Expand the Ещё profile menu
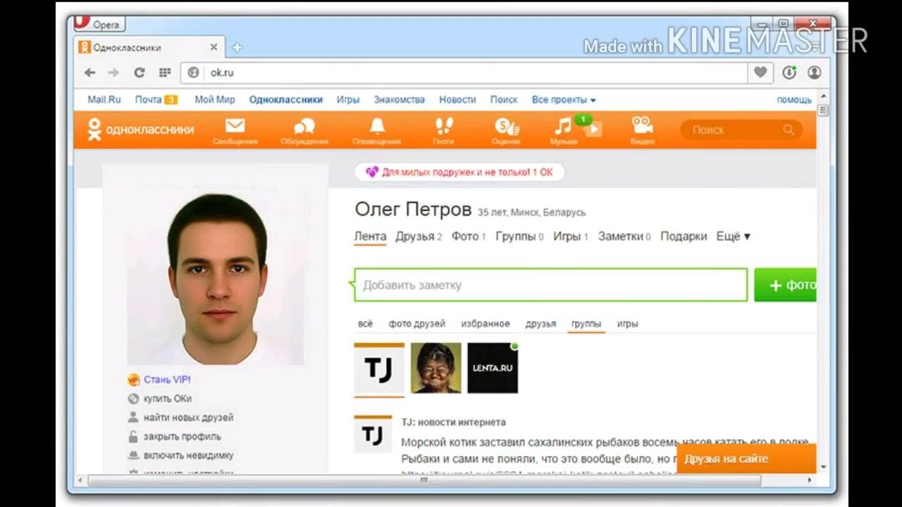902x507 pixels. tap(733, 237)
